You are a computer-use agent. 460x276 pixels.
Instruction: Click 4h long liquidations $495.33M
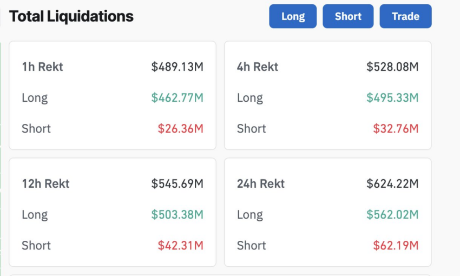(392, 98)
